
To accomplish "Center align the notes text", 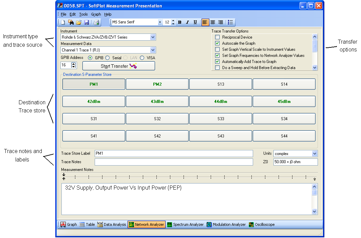I will 213,22.
